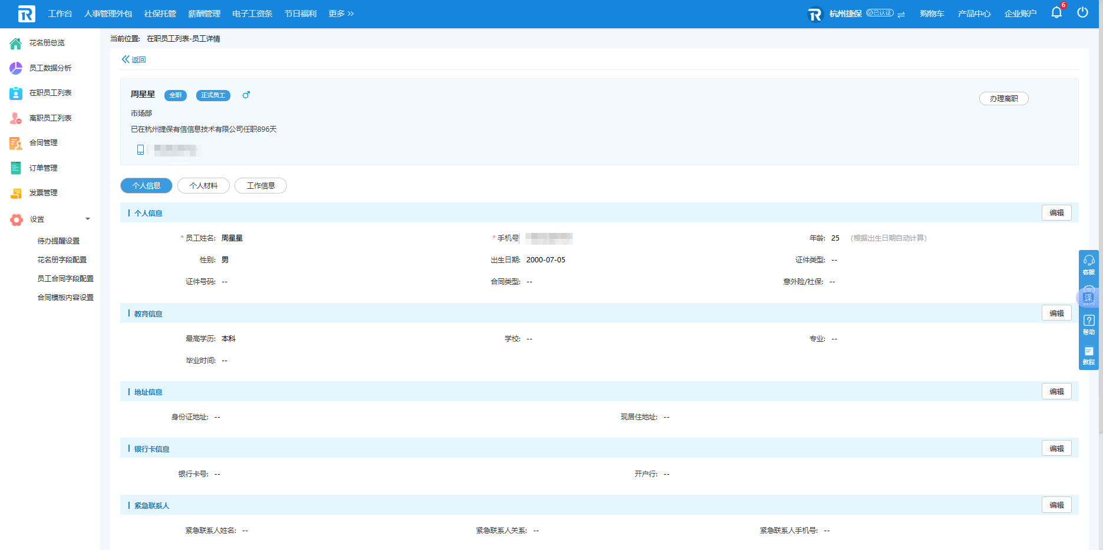
Task: Edit the 银行卡信息 section
Action: pos(1056,449)
